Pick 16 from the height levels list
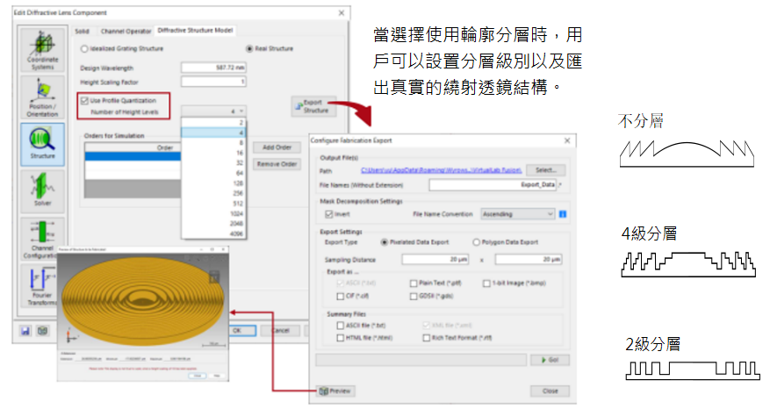The height and width of the screenshot is (409, 770). click(x=213, y=152)
